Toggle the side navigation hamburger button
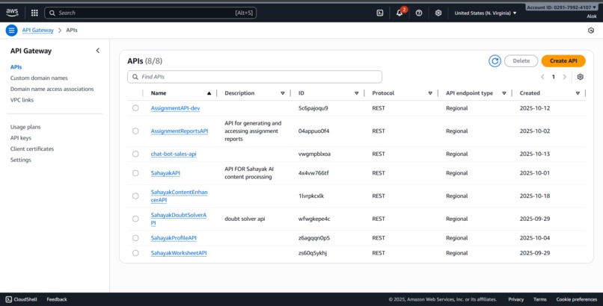Viewport: 603px width, 306px height. tap(11, 30)
